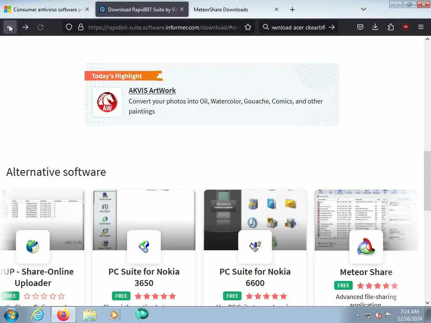Screen dimensions: 431x323
Task: Click the URL address field
Action: [164, 27]
